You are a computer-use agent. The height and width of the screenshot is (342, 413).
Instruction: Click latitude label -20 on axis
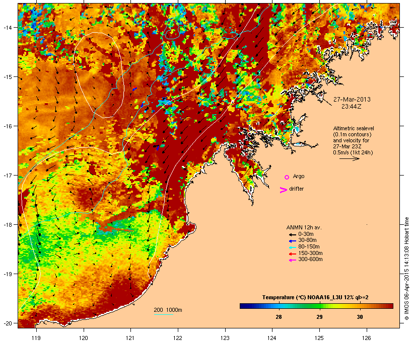(7, 323)
